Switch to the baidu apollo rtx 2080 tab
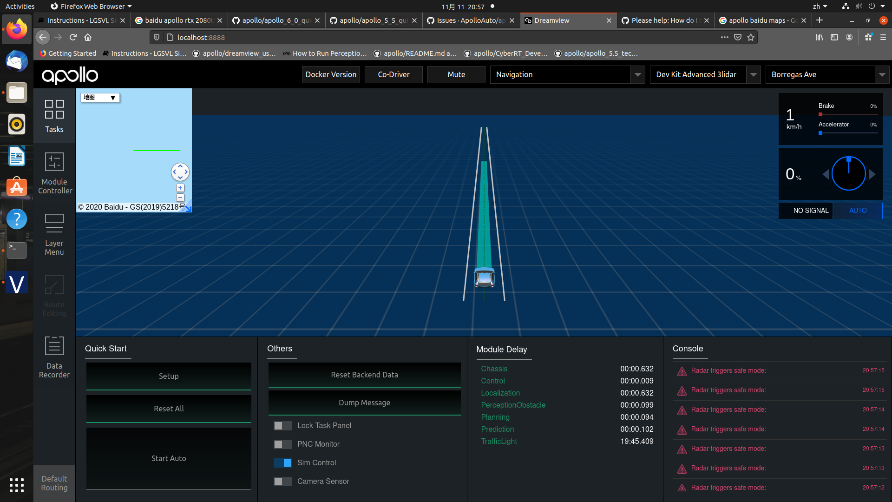This screenshot has width=892, height=502. coord(179,20)
